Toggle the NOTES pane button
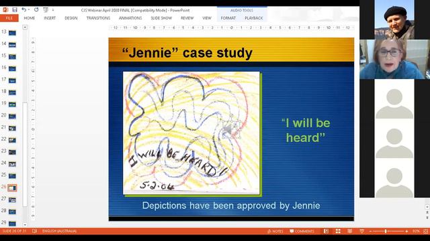Viewport: 430px width, 241px height. 275,231
